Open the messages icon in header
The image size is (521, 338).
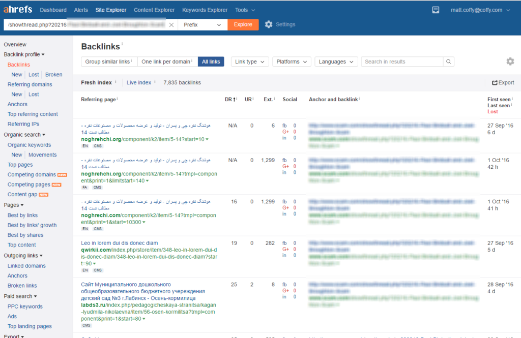(x=436, y=10)
